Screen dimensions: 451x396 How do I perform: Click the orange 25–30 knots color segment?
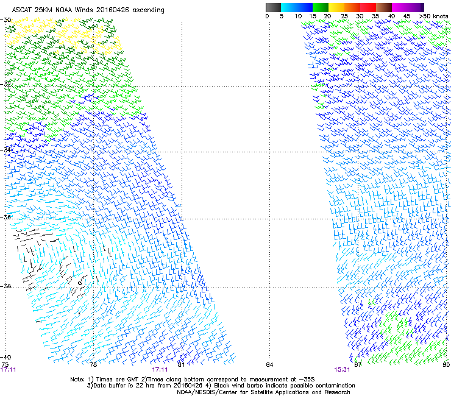[x=352, y=7]
